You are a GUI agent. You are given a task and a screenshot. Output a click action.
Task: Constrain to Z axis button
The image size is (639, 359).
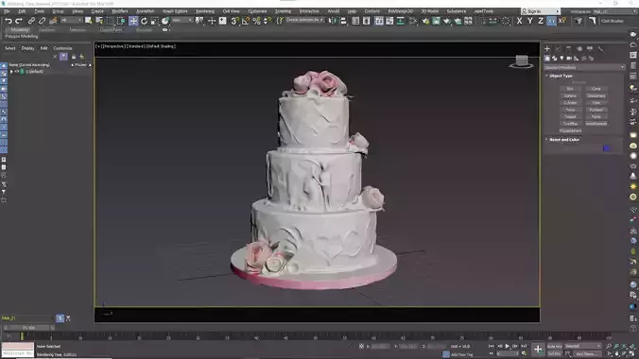pyautogui.click(x=541, y=21)
